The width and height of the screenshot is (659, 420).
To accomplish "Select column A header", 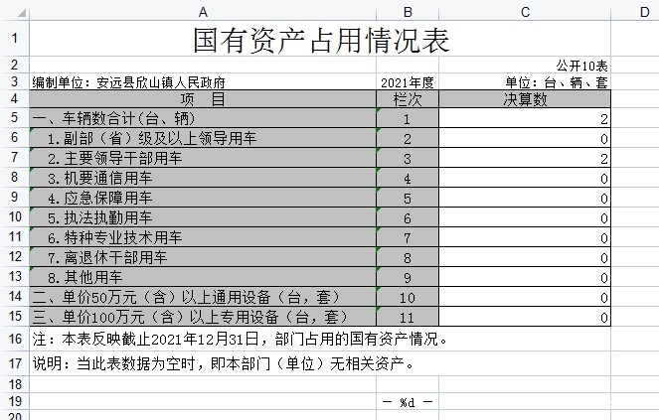I will pos(203,11).
